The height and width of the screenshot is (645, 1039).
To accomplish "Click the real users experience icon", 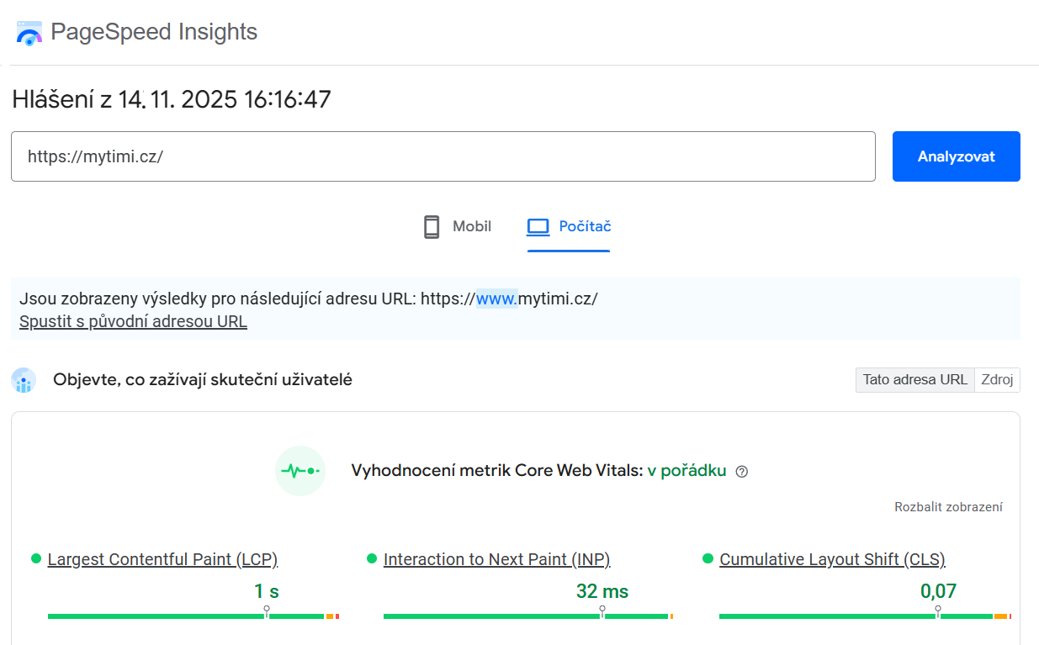I will pyautogui.click(x=23, y=380).
